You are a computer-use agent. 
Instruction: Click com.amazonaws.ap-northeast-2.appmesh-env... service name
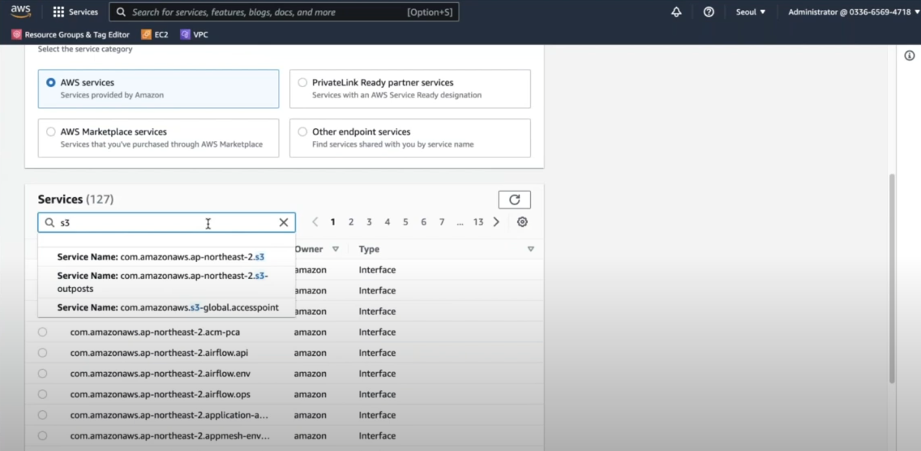coord(170,436)
